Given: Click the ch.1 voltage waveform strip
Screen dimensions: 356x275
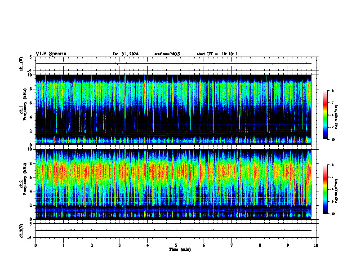Looking at the screenshot, I should coord(176,64).
